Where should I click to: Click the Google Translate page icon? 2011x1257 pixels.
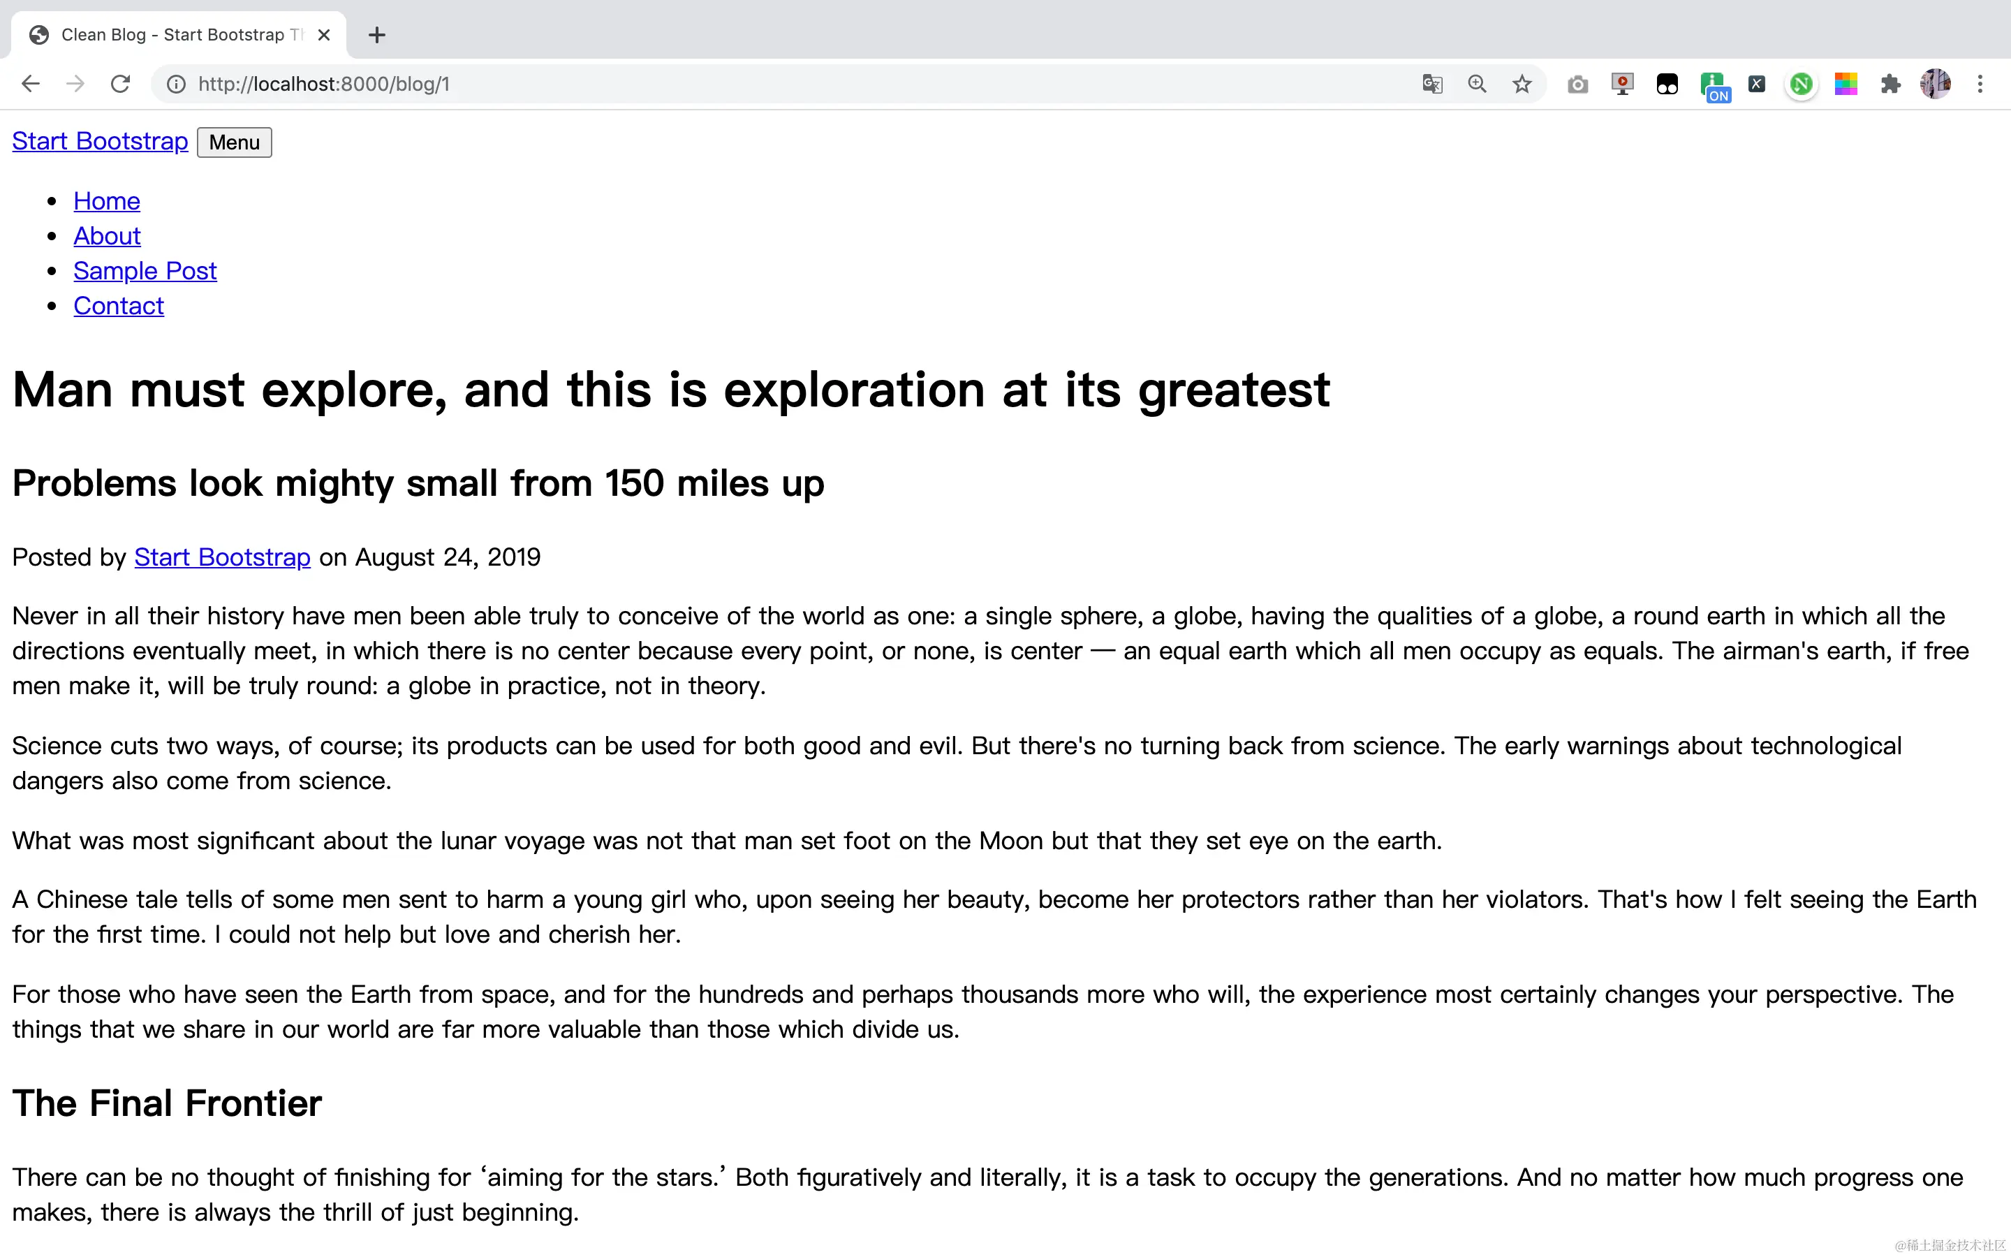click(x=1432, y=84)
